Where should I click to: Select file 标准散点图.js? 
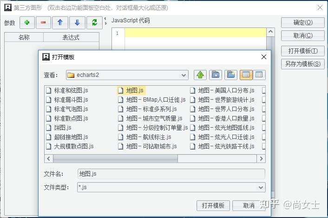(67, 118)
